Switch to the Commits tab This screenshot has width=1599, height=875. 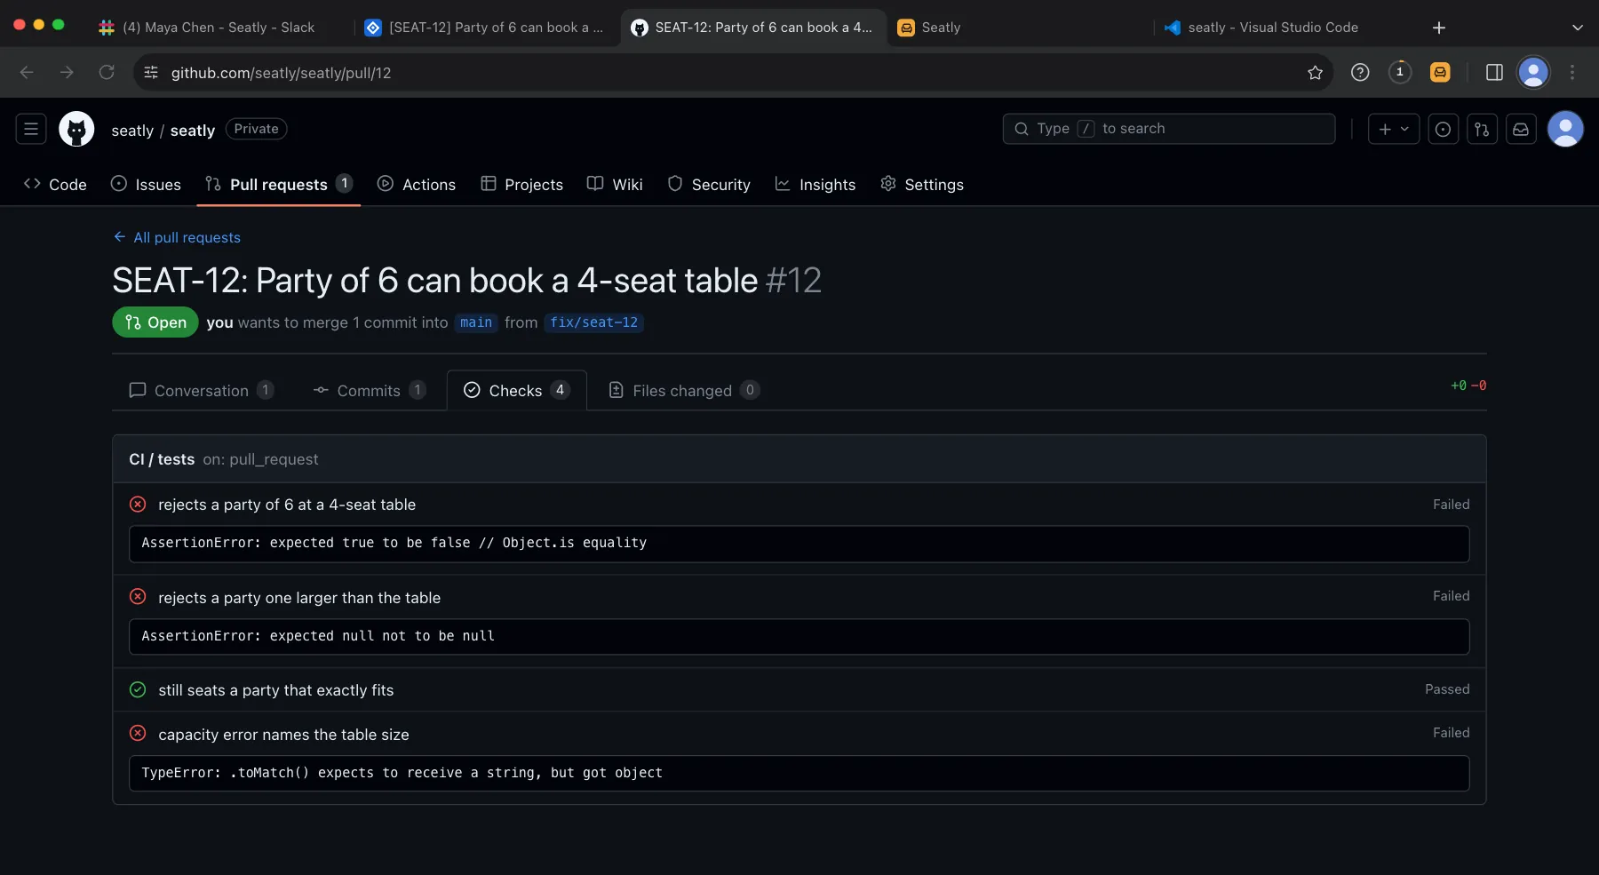point(370,390)
